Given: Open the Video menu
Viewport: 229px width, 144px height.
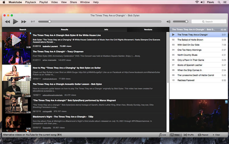Looking at the screenshot, I should click(x=54, y=2).
